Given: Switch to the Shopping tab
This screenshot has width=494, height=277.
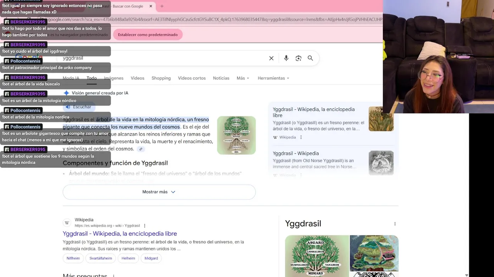Looking at the screenshot, I should 161,78.
